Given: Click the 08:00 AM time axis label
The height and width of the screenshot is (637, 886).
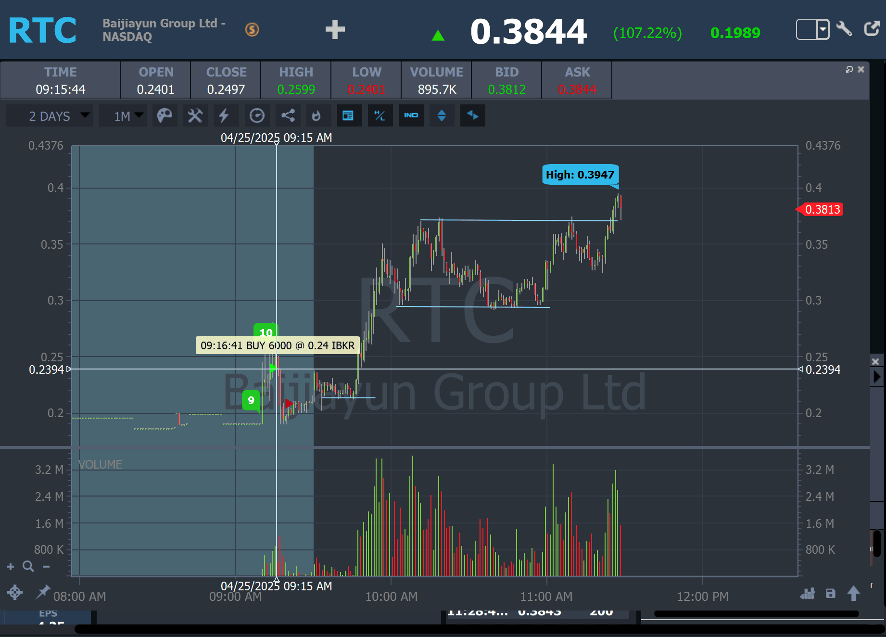Looking at the screenshot, I should point(80,597).
